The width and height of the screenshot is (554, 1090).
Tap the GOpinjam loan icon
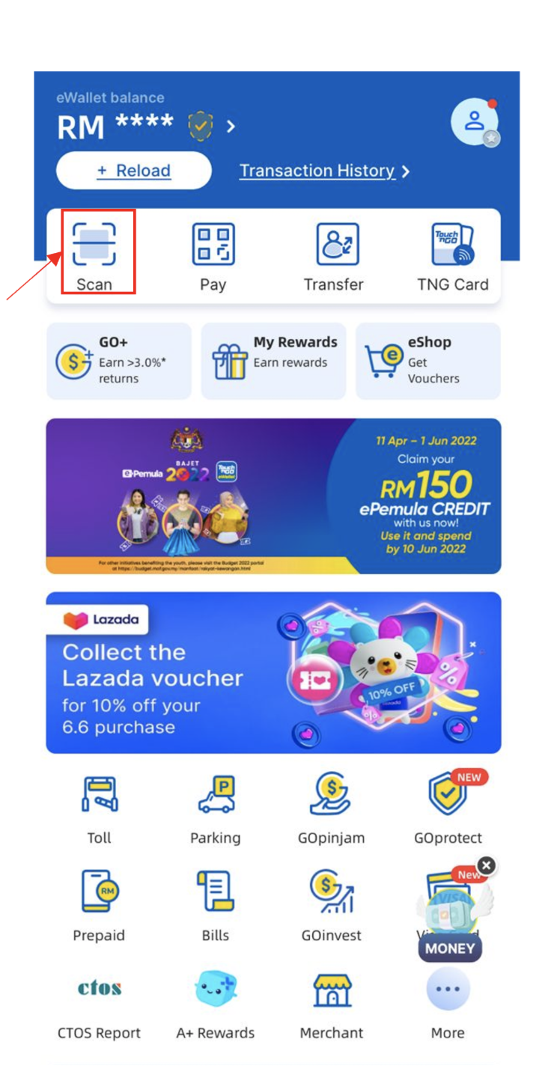click(330, 794)
